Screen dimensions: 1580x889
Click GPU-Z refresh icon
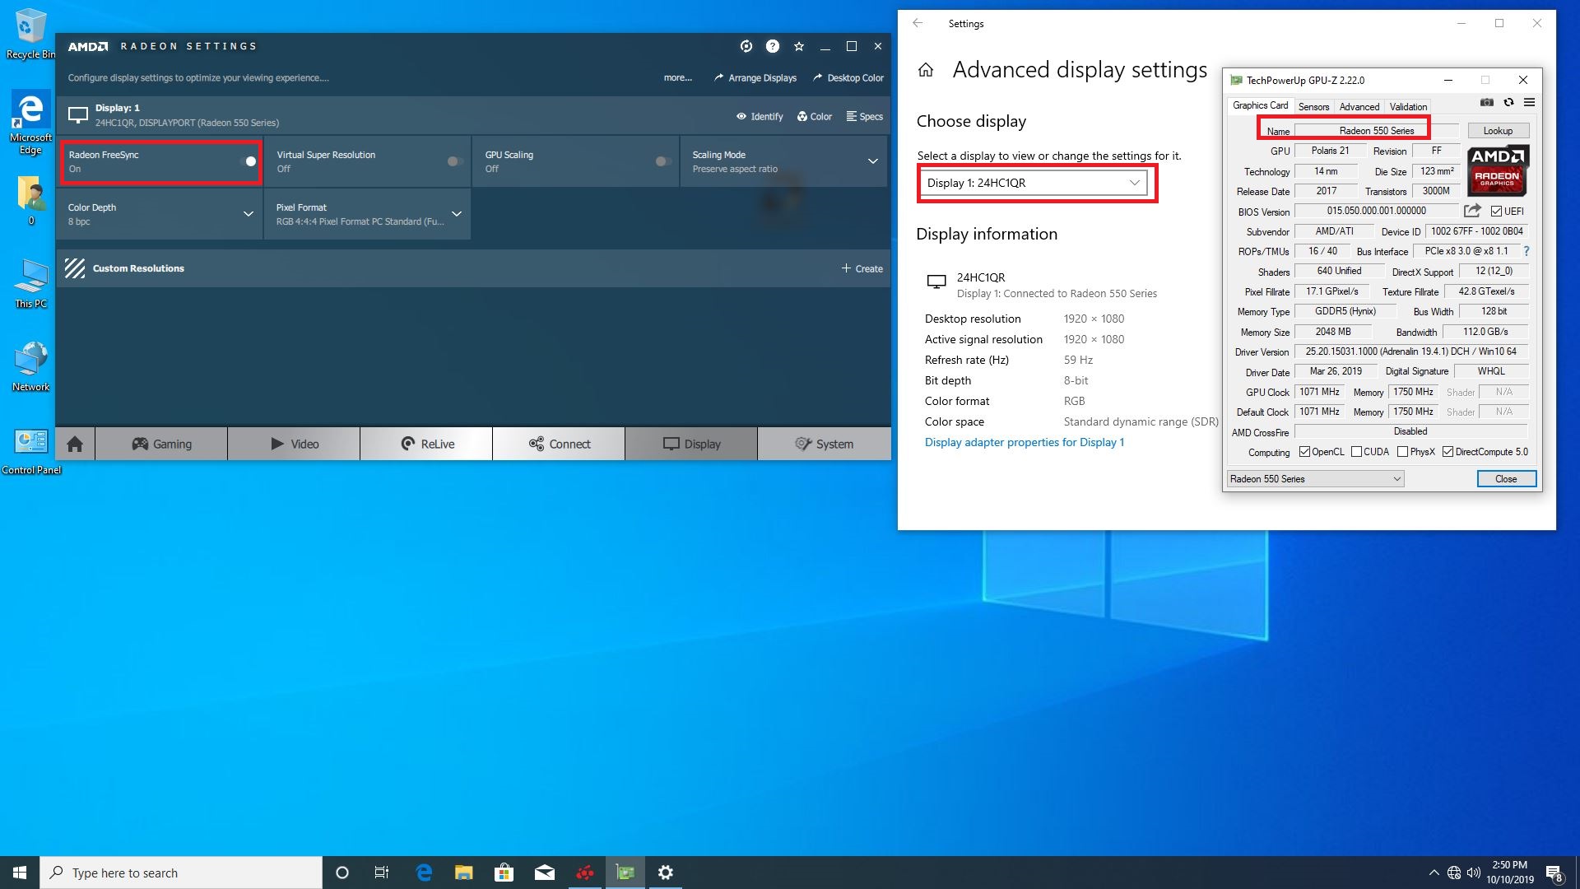(x=1508, y=103)
